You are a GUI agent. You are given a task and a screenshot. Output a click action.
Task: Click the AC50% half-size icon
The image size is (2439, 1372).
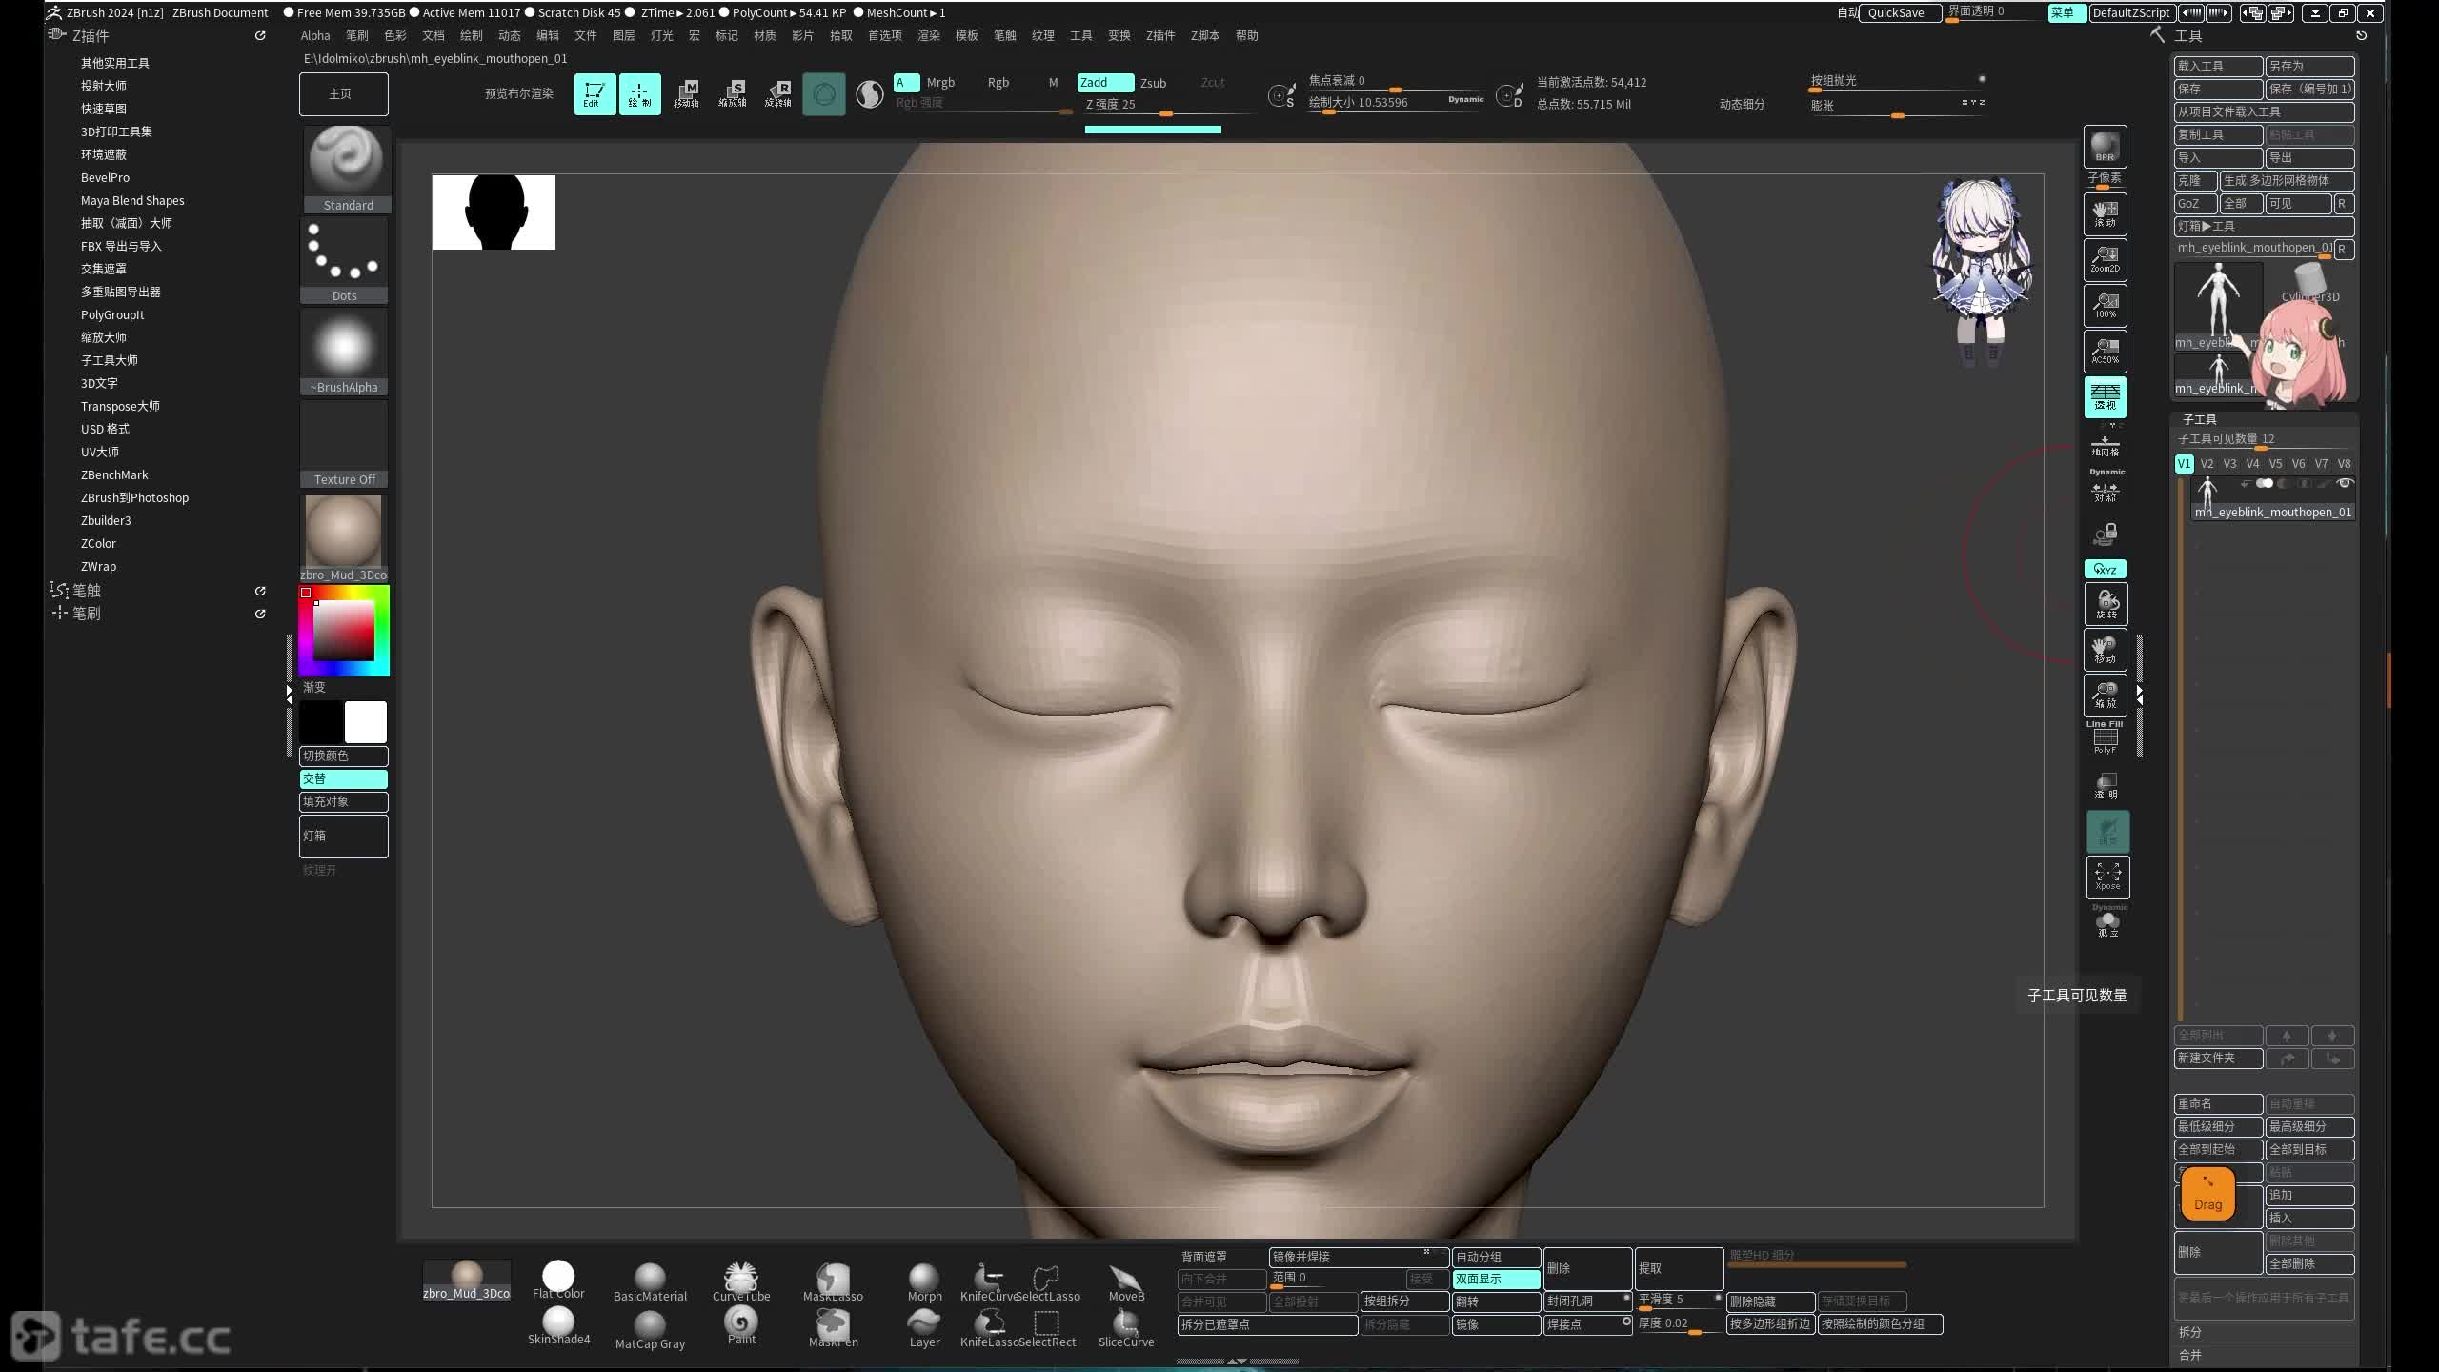(2105, 352)
